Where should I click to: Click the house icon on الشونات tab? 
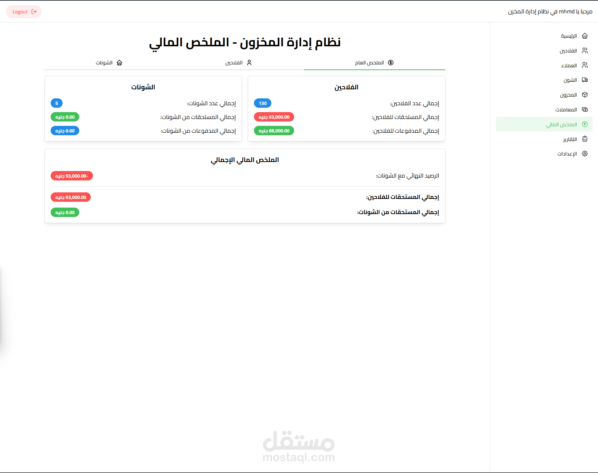(119, 63)
